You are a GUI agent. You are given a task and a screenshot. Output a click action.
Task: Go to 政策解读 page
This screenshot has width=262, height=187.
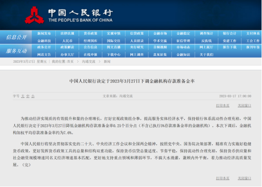67,47
